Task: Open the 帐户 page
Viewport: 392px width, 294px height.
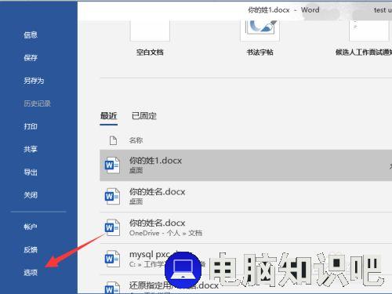Action: coord(31,227)
